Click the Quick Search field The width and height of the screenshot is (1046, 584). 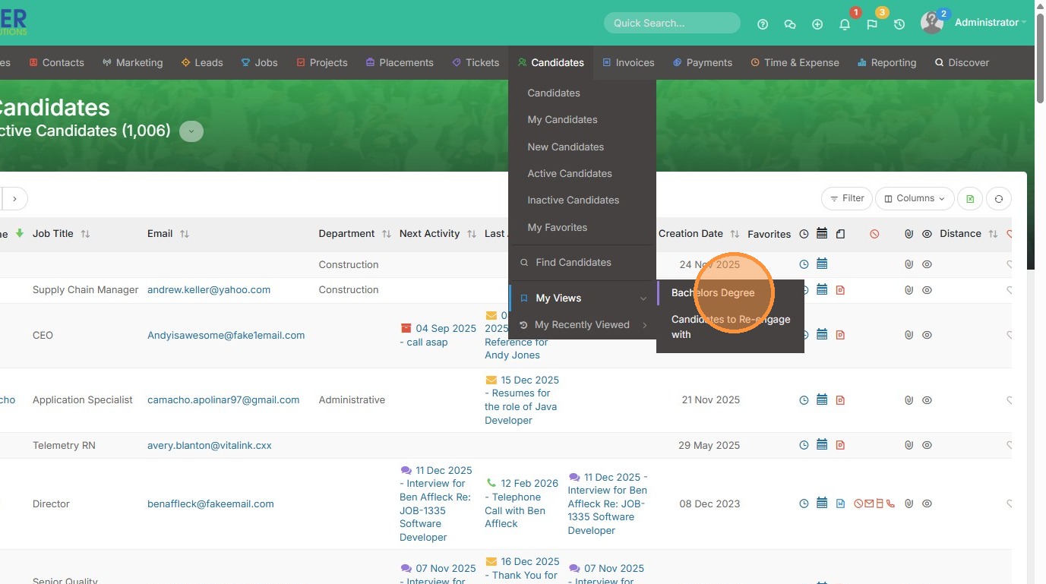coord(672,23)
